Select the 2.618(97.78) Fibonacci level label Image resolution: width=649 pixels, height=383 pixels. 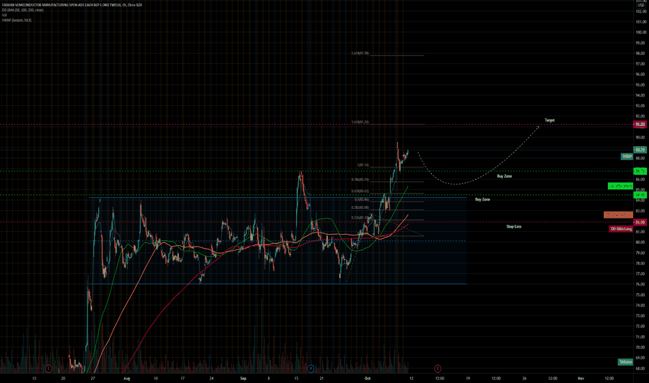[360, 54]
